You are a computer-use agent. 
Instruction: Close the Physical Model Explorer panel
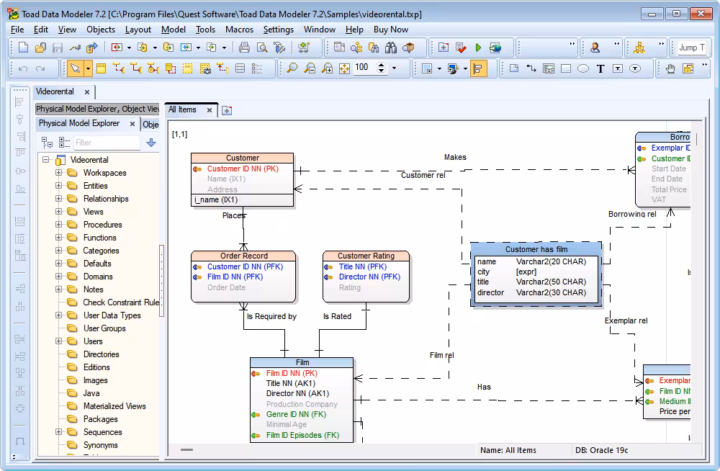tap(132, 124)
